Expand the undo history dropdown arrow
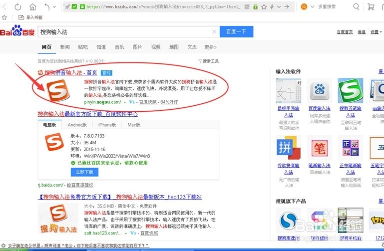Image resolution: width=384 pixels, height=251 pixels. tap(54, 7)
